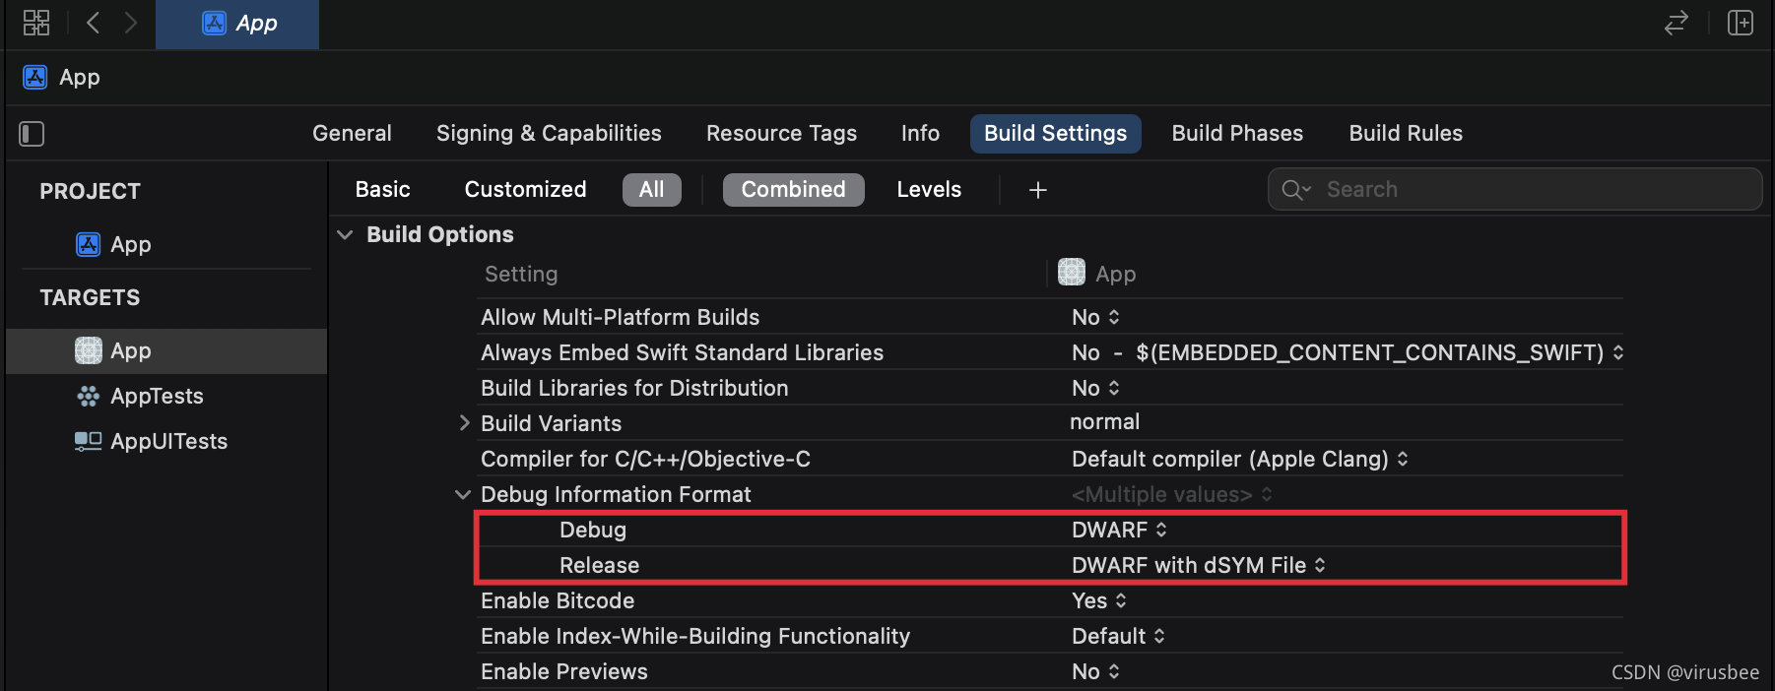
Task: Select Always Embed Swift Standard Libraries name
Action: click(x=683, y=352)
